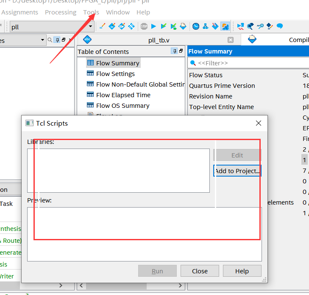Click the Compilation Report tab icon
This screenshot has height=295, width=309.
pos(252,39)
